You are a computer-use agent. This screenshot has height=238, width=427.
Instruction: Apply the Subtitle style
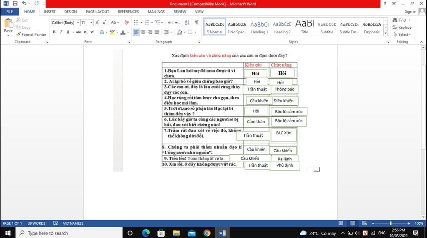327,27
